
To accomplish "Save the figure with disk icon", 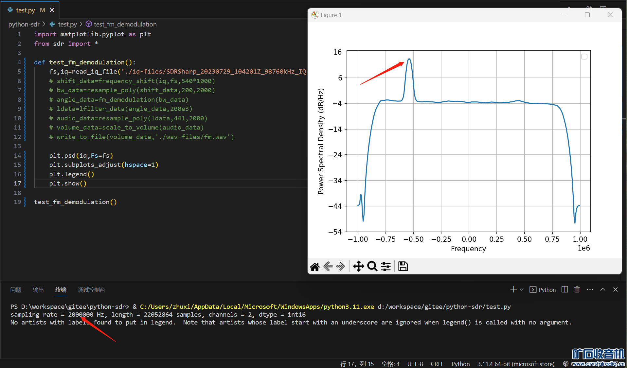I will (x=403, y=267).
